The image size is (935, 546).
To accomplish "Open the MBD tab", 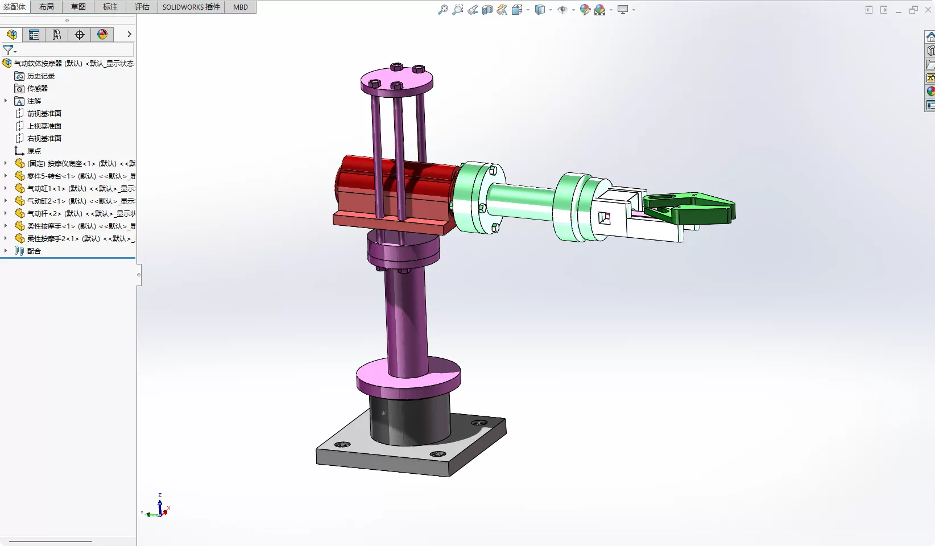I will click(x=241, y=7).
